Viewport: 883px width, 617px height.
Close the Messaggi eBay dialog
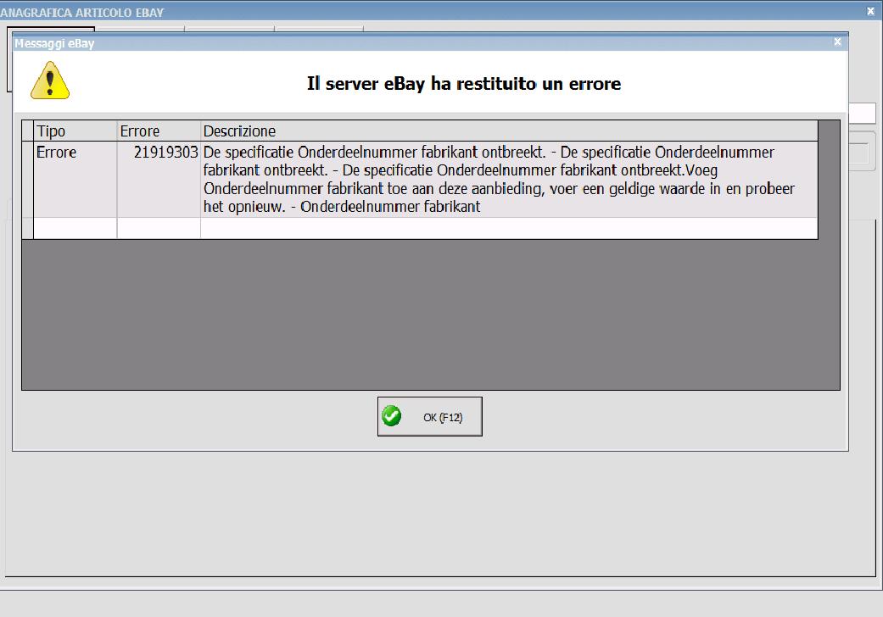click(x=837, y=42)
